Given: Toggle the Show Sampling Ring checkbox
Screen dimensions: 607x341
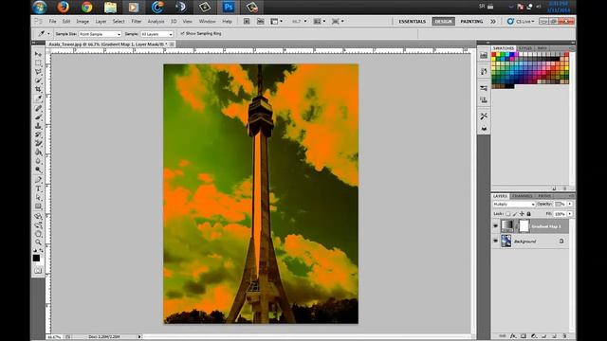Looking at the screenshot, I should tap(182, 34).
